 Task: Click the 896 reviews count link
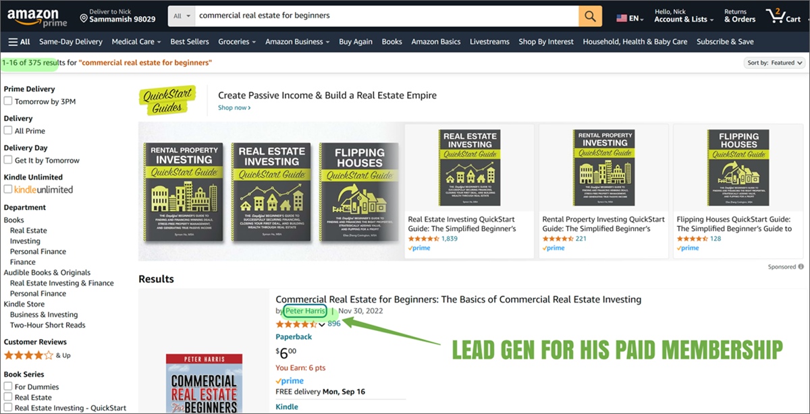pyautogui.click(x=334, y=324)
